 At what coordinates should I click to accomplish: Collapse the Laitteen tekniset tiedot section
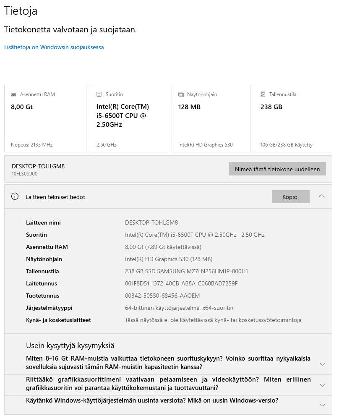[x=322, y=196]
